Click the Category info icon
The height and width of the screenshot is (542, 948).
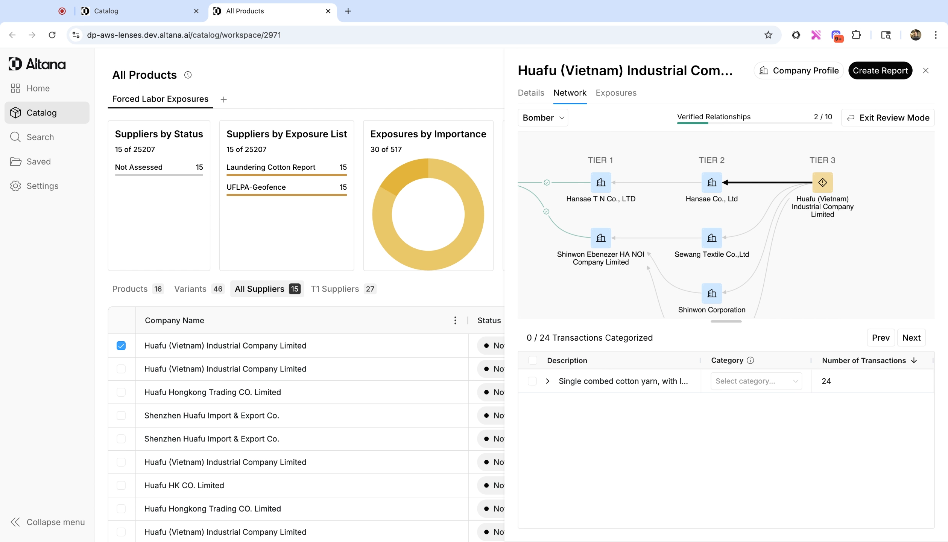[x=750, y=360]
